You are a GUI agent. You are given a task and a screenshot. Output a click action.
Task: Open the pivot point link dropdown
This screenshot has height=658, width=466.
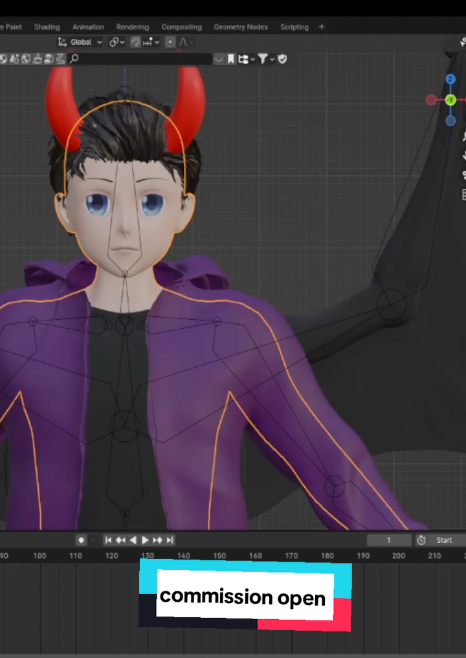tap(116, 42)
